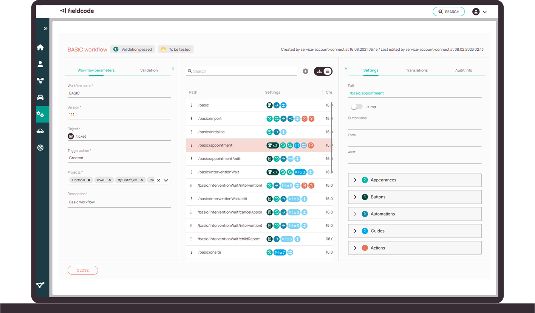Click the Home icon in sidebar
The image size is (535, 313).
point(40,48)
